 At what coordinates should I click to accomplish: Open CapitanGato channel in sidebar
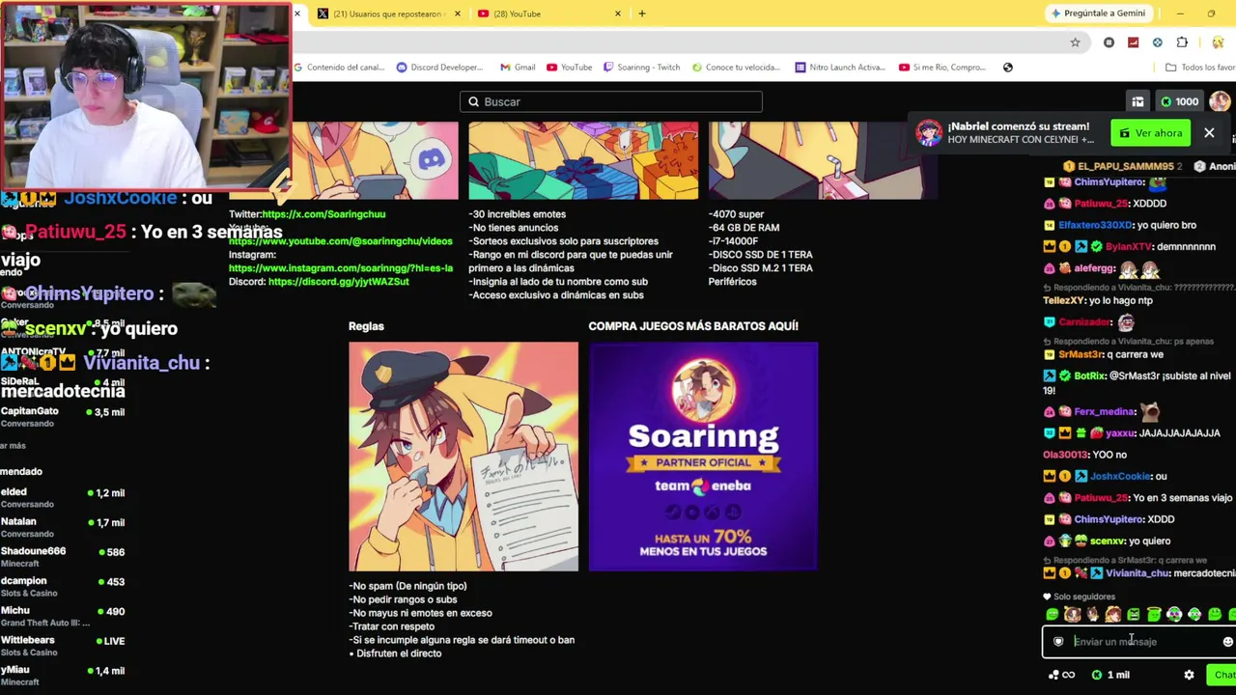tap(63, 417)
